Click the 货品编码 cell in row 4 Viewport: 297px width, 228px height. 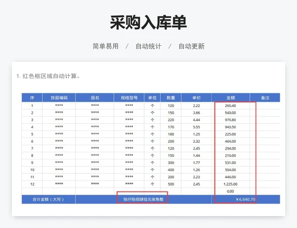point(59,127)
